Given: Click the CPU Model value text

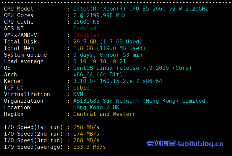Looking at the screenshot, I should point(141,9).
